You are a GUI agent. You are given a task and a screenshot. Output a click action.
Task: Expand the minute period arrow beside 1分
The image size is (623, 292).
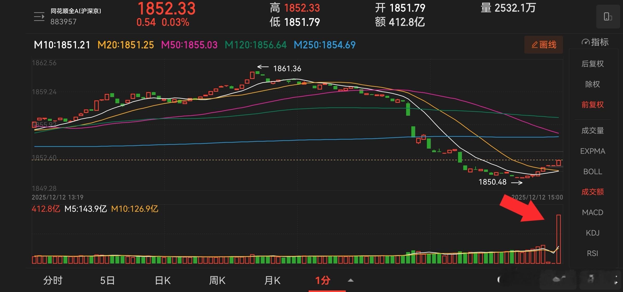coord(350,280)
